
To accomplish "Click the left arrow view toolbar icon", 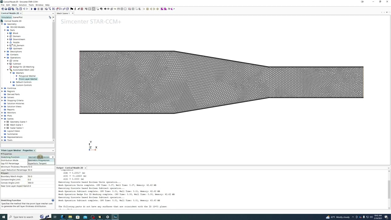I will (x=105, y=9).
